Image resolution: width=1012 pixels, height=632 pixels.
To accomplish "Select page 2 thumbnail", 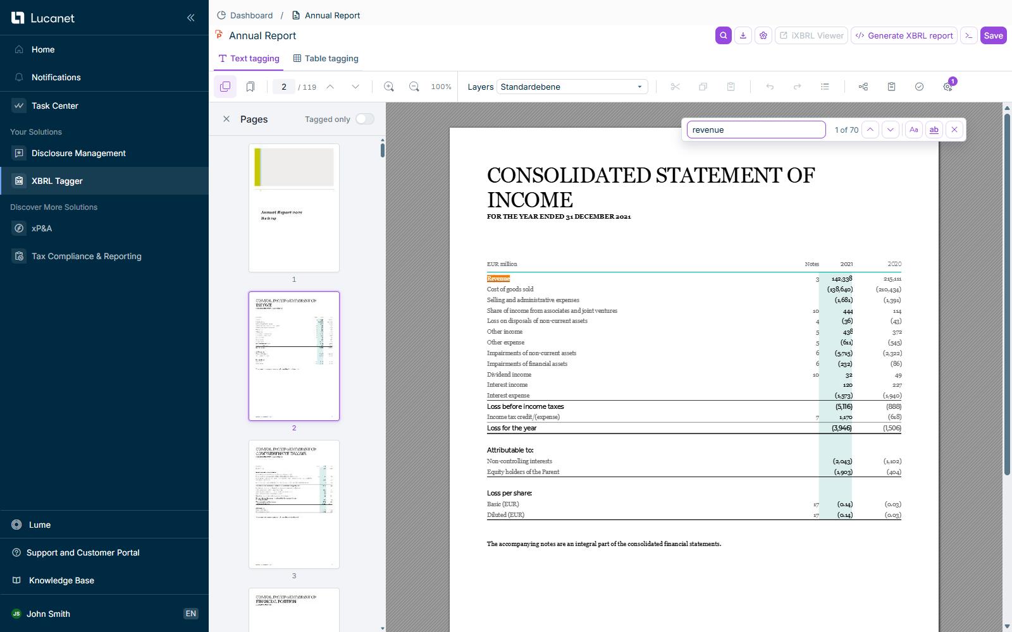I will click(294, 356).
